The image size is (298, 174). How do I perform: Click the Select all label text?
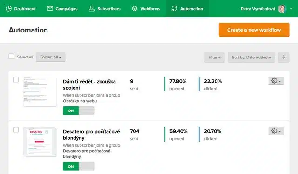point(25,57)
